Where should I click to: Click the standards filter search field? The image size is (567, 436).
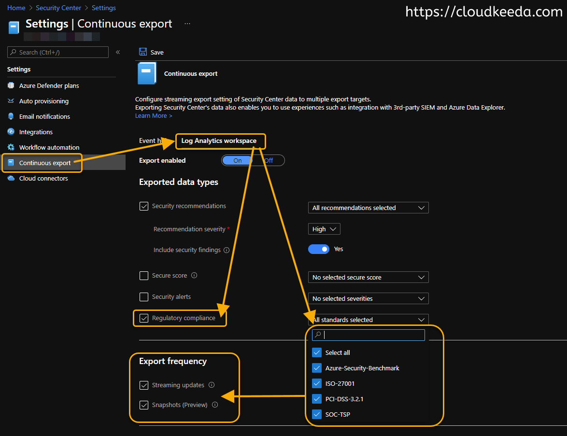[368, 335]
